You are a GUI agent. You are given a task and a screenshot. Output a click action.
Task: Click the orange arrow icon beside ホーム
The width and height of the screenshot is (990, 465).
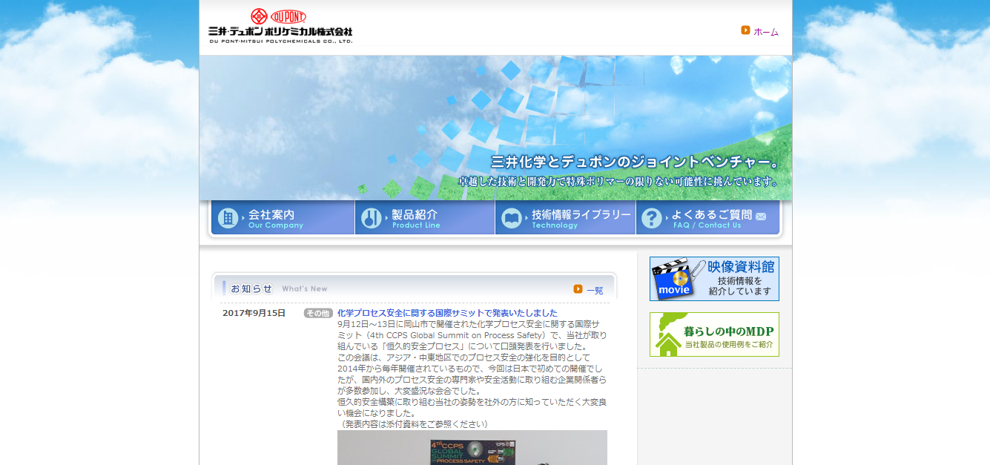(x=745, y=30)
